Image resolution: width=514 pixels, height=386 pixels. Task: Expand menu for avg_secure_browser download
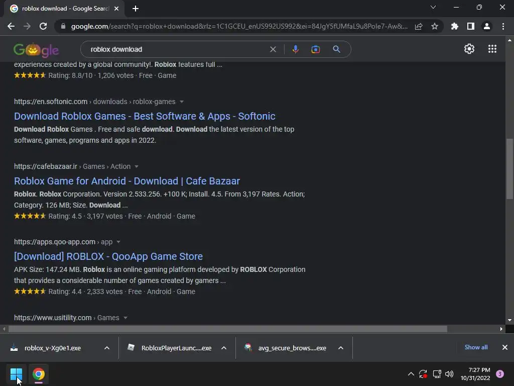pos(341,348)
